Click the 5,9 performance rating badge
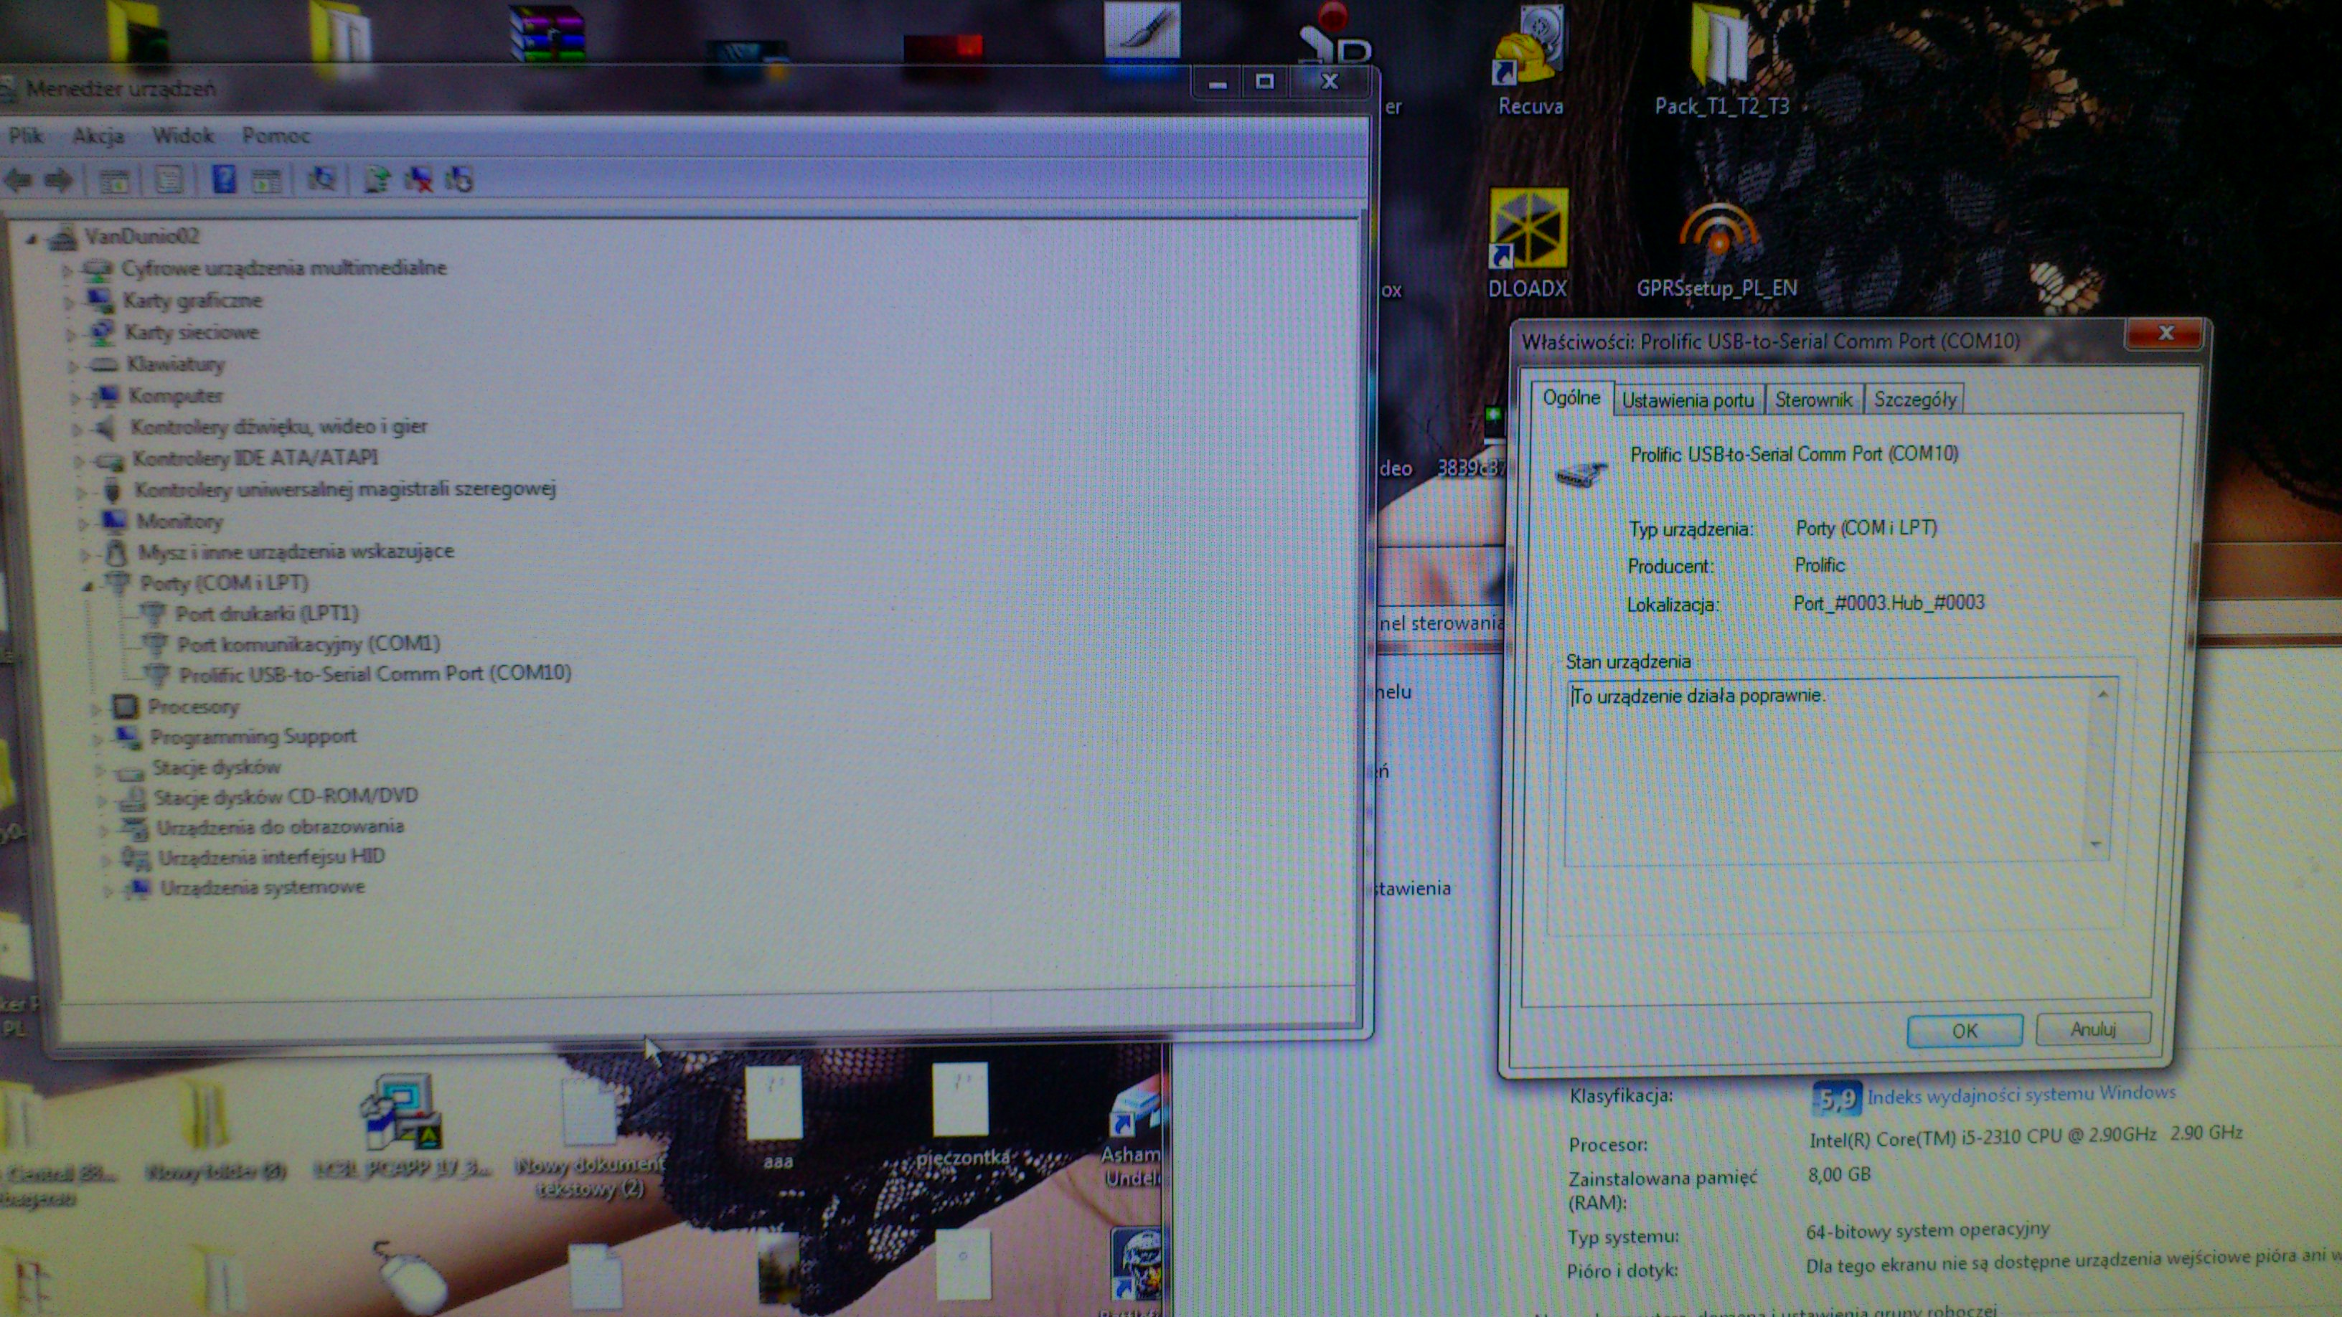 pyautogui.click(x=1837, y=1099)
